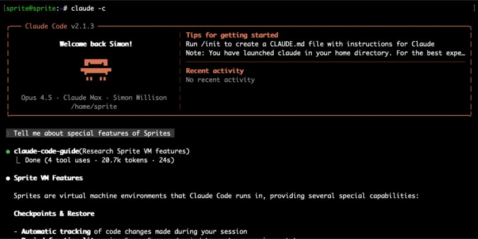Click the white bullet beside Sprite VM Features
The width and height of the screenshot is (478, 239).
click(x=8, y=178)
